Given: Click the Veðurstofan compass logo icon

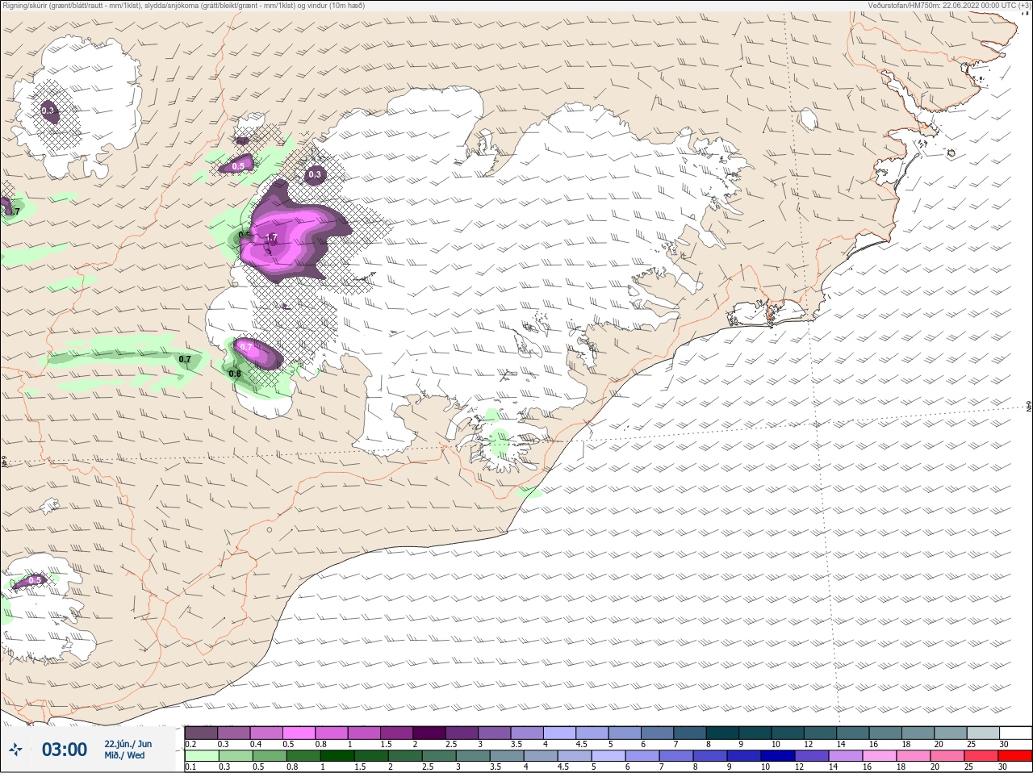Looking at the screenshot, I should click(x=16, y=750).
